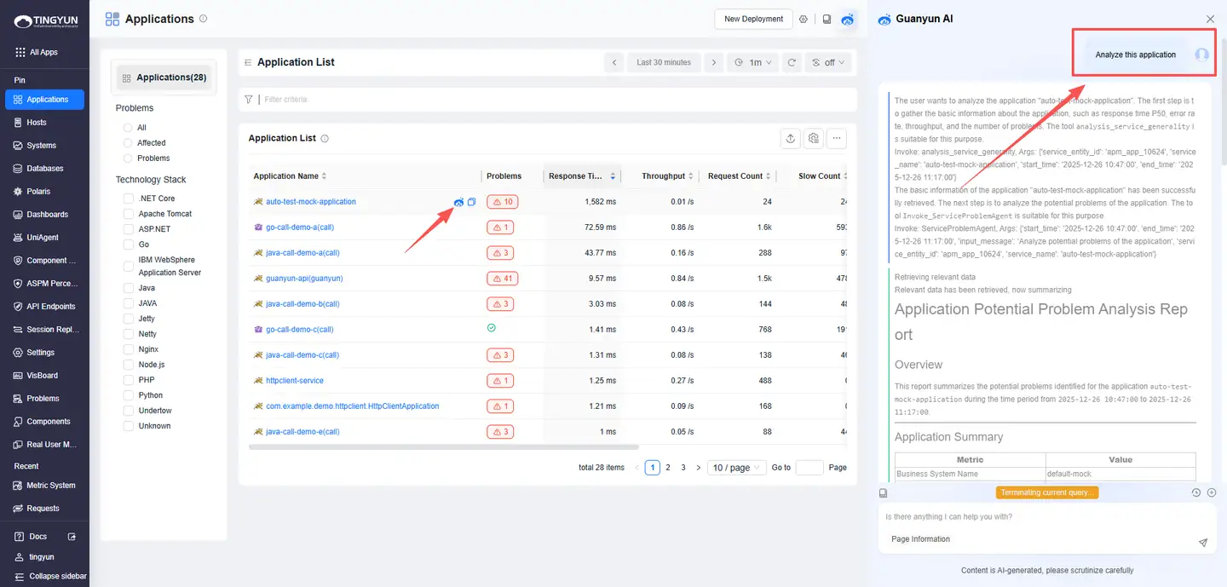Open the guanyun-api(guanyun) application link
The width and height of the screenshot is (1227, 587).
tap(304, 279)
